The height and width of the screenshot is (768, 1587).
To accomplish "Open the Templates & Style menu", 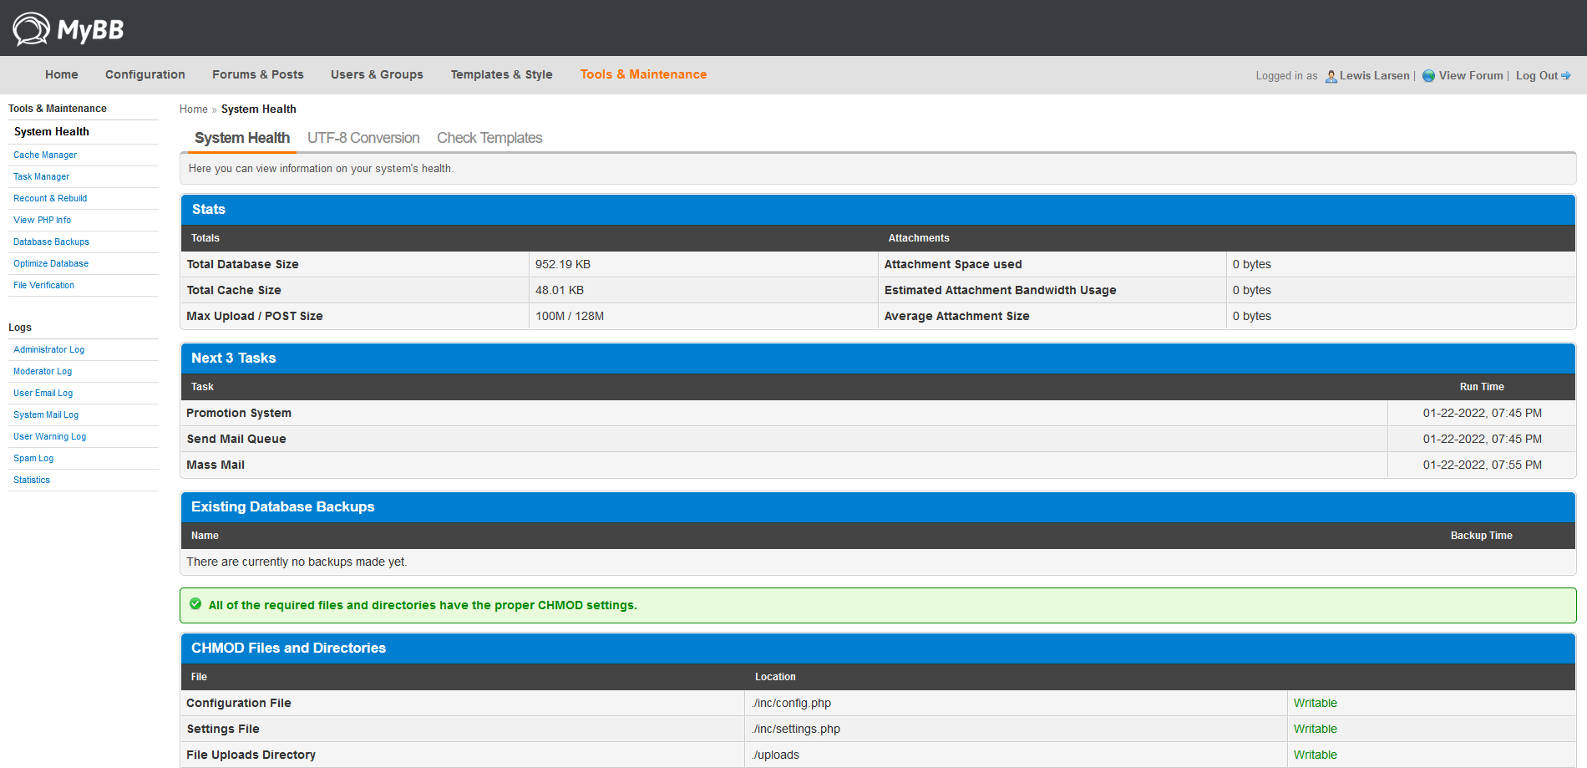I will tap(501, 74).
